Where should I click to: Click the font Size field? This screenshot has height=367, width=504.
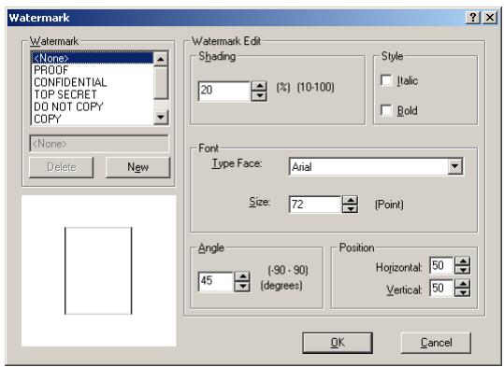(315, 205)
